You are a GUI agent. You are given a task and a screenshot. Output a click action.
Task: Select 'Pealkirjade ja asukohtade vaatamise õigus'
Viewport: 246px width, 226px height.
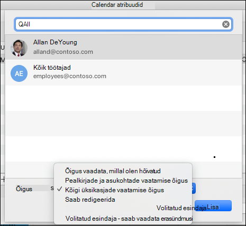pyautogui.click(x=126, y=181)
